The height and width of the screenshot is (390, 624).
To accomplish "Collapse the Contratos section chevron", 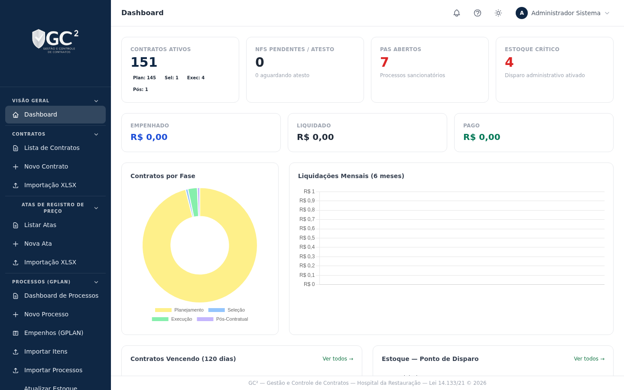I will (x=96, y=134).
